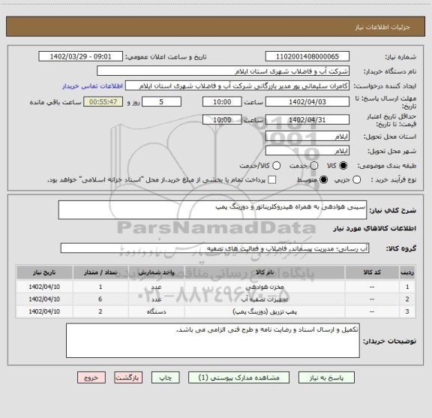Image resolution: width=432 pixels, height=418 pixels.
Task: Click تاریخ نیاز column header
Action: pos(44,272)
